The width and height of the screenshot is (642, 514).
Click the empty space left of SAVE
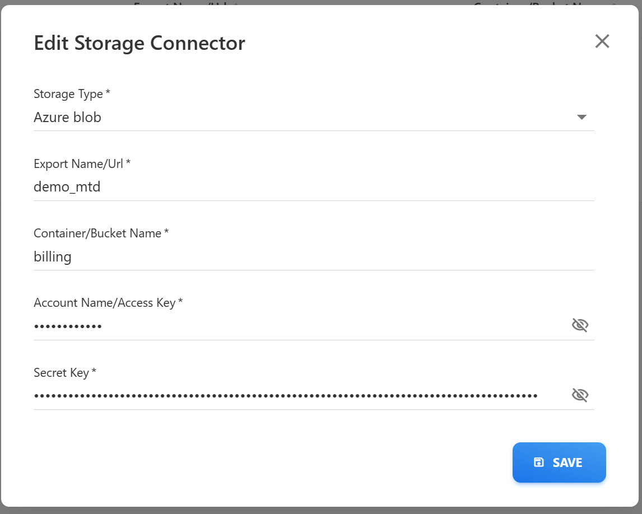(280, 462)
